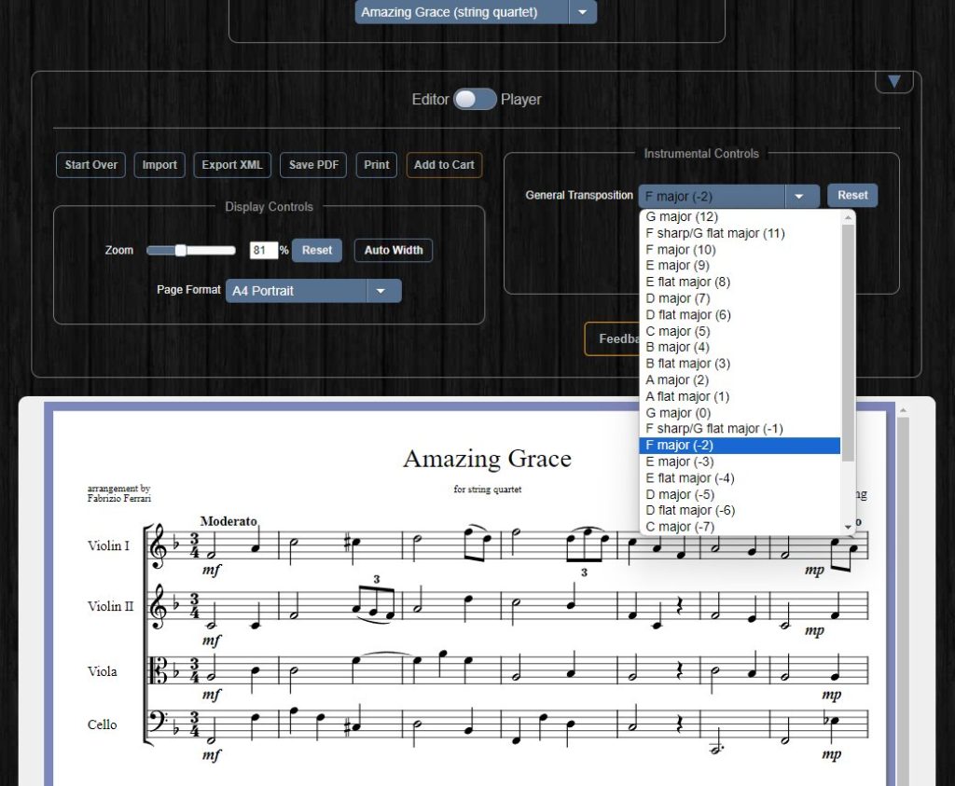Image resolution: width=955 pixels, height=786 pixels.
Task: Switch the Editor/Player toggle to Player
Action: click(x=474, y=99)
